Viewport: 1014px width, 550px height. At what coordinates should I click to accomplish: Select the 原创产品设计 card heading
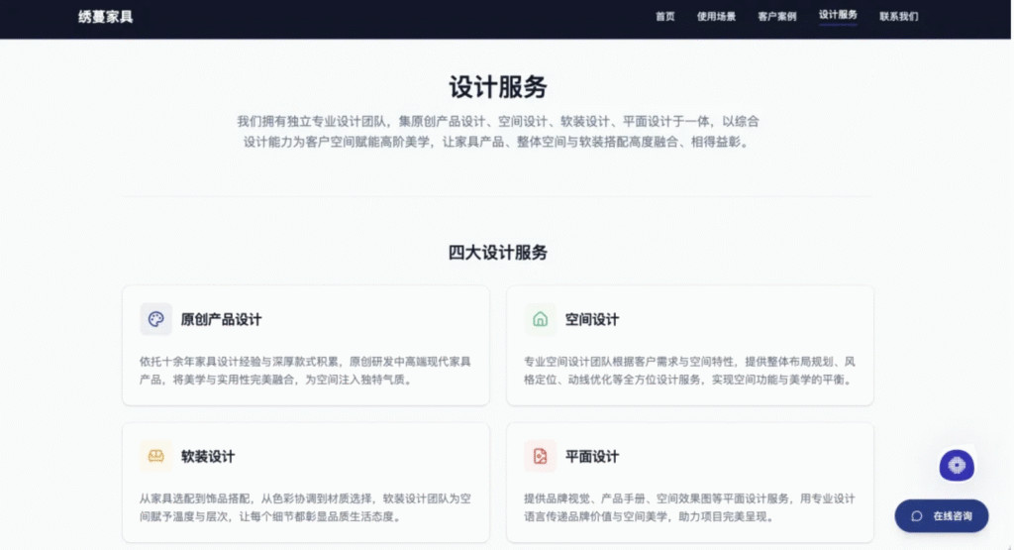tap(221, 320)
